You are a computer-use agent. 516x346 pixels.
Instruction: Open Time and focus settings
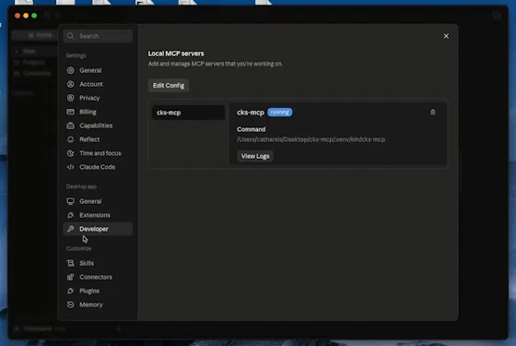[98, 153]
